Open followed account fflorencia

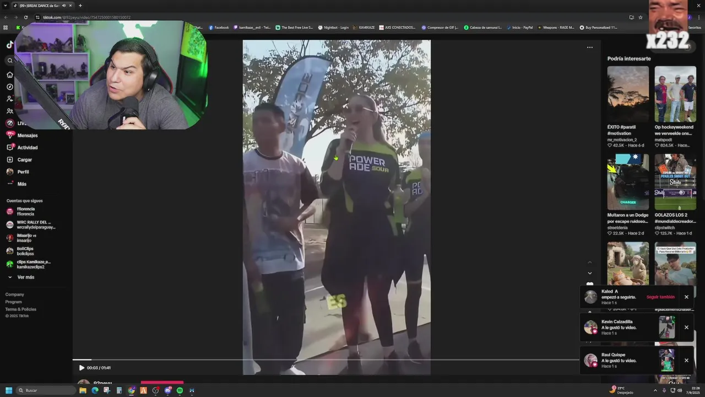click(22, 211)
